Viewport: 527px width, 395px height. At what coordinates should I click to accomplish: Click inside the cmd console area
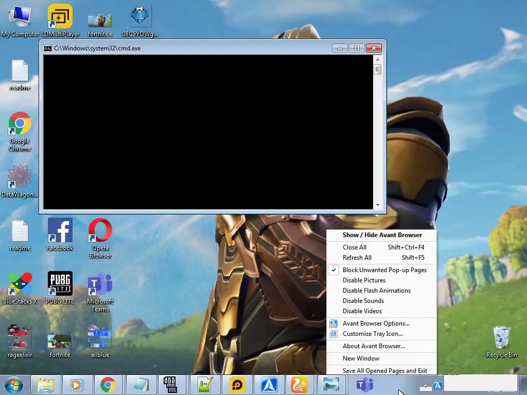(208, 132)
